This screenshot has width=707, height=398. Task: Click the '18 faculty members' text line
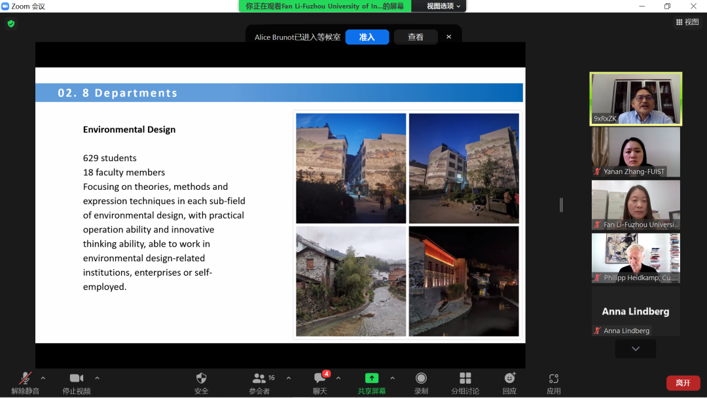(124, 173)
